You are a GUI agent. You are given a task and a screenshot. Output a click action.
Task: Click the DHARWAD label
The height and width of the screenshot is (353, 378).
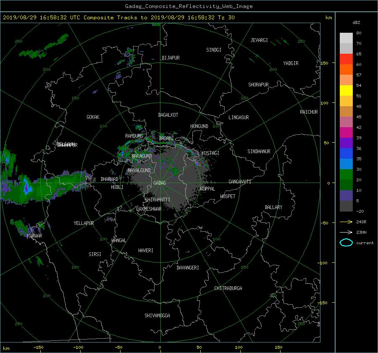point(110,179)
